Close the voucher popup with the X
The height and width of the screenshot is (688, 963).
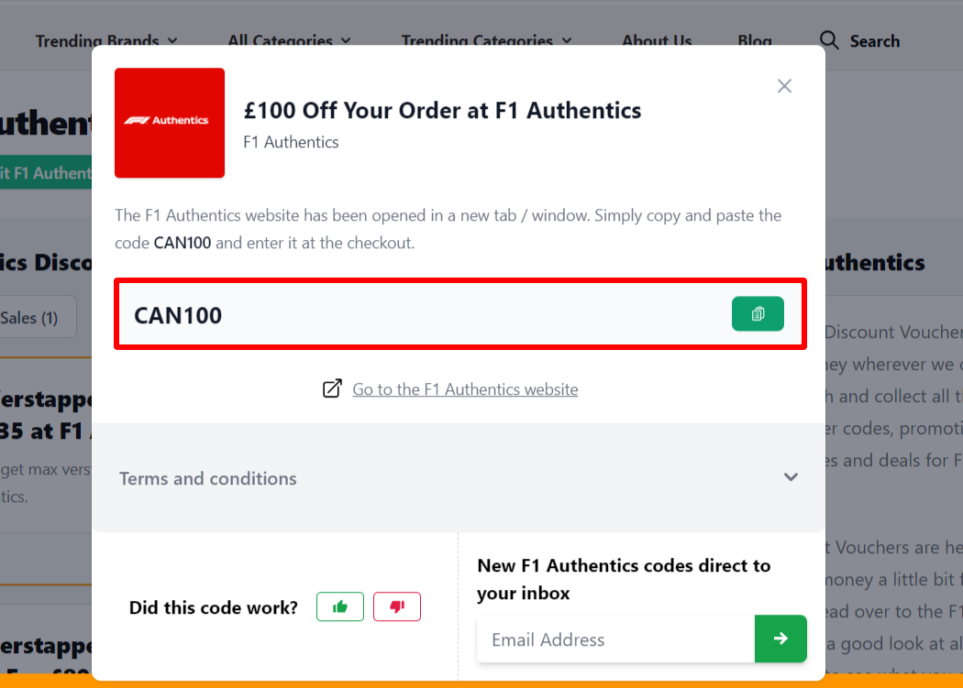click(784, 86)
